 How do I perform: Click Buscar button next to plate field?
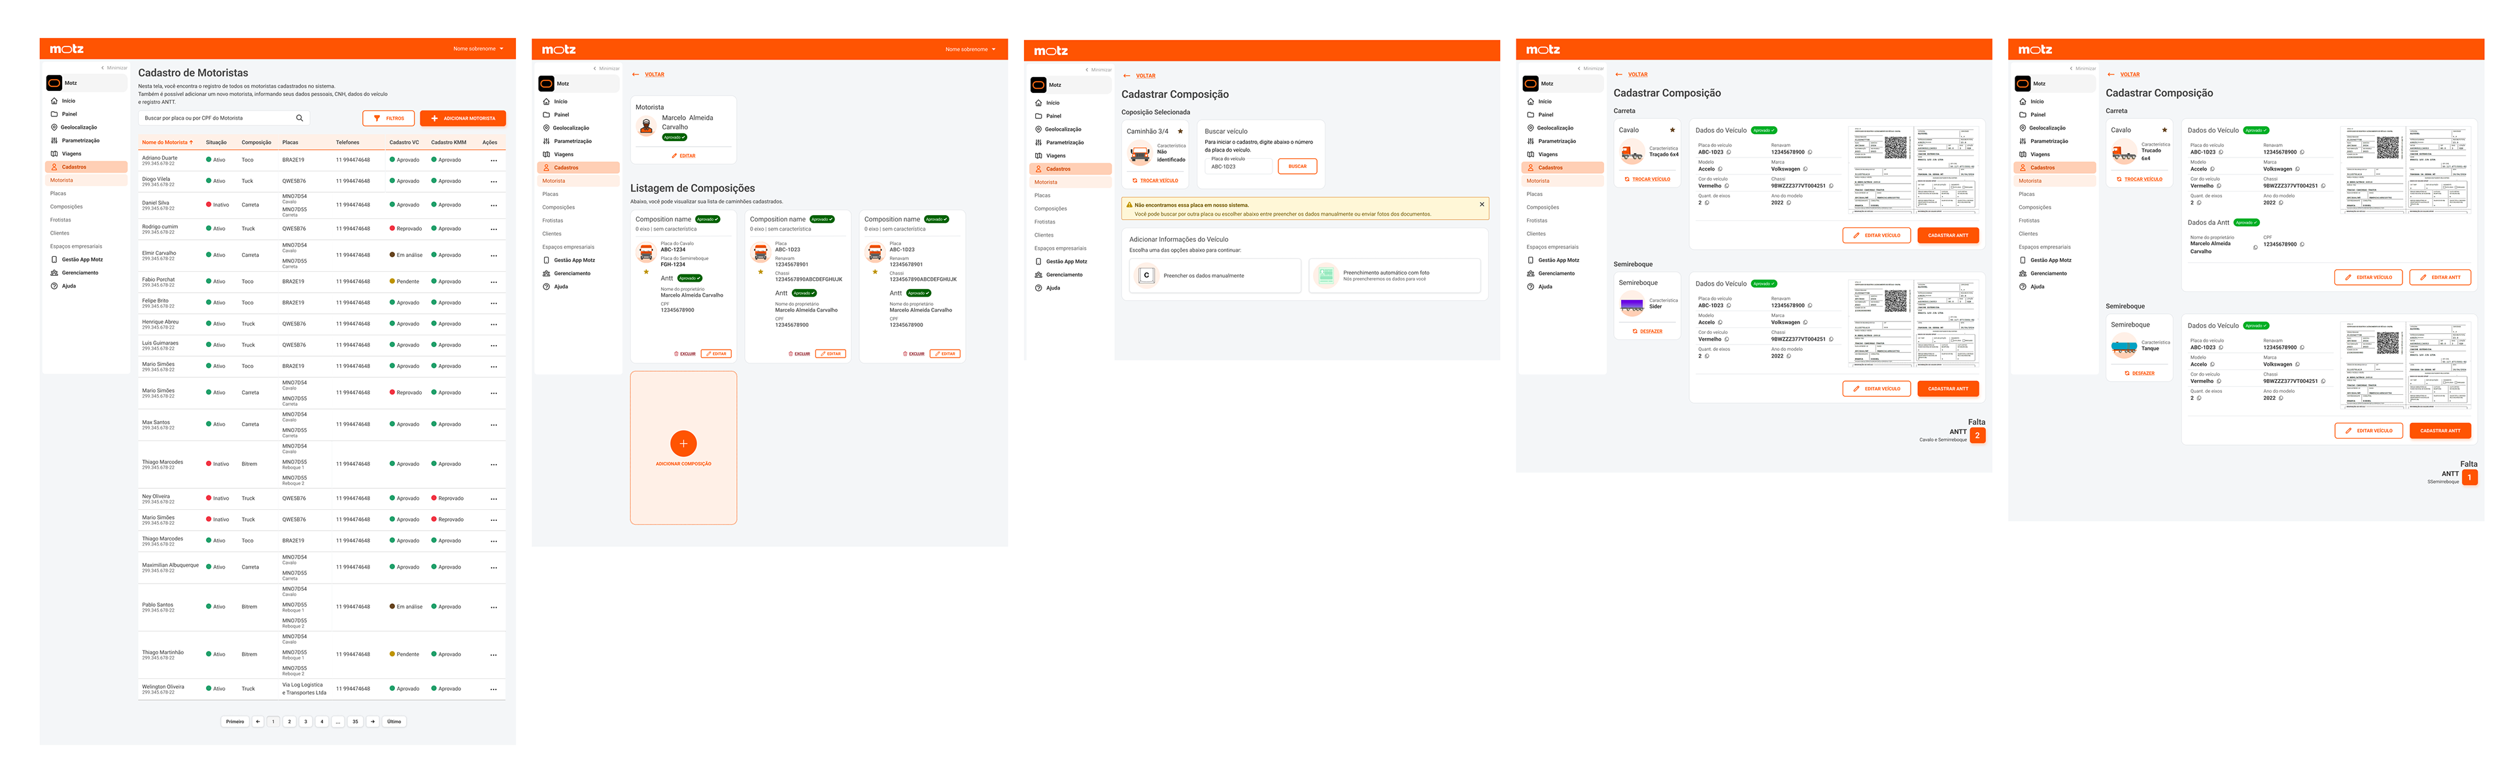click(x=1297, y=167)
